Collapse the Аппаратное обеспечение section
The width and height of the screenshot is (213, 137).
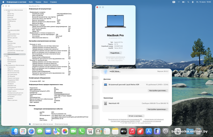[x=4, y=10]
